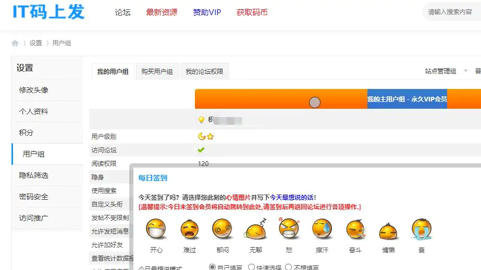The image size is (481, 270).
Task: Click the 访问论坛 row label
Action: (x=104, y=150)
